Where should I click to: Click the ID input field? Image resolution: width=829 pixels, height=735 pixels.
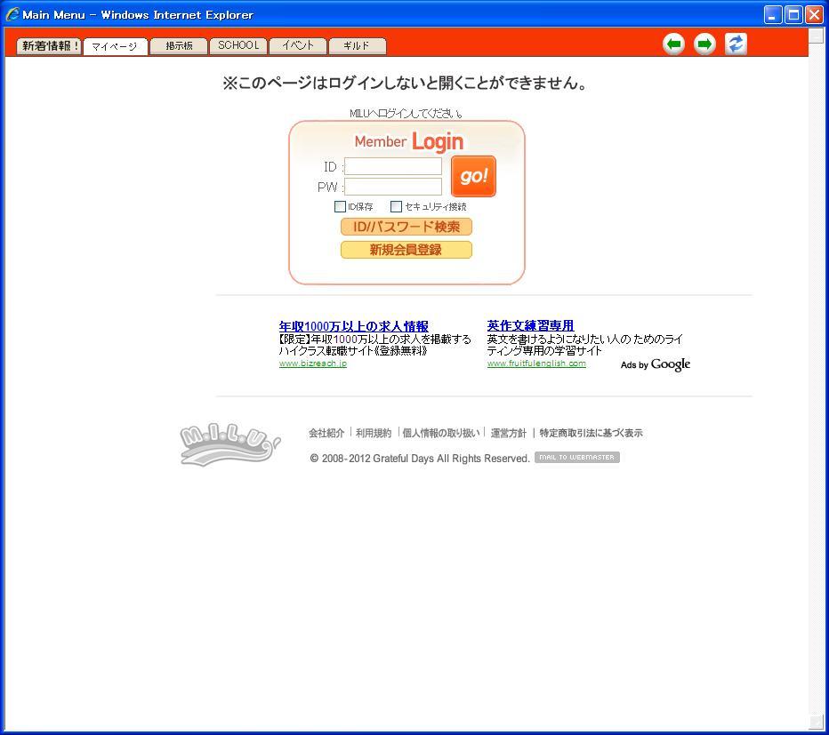pos(393,166)
